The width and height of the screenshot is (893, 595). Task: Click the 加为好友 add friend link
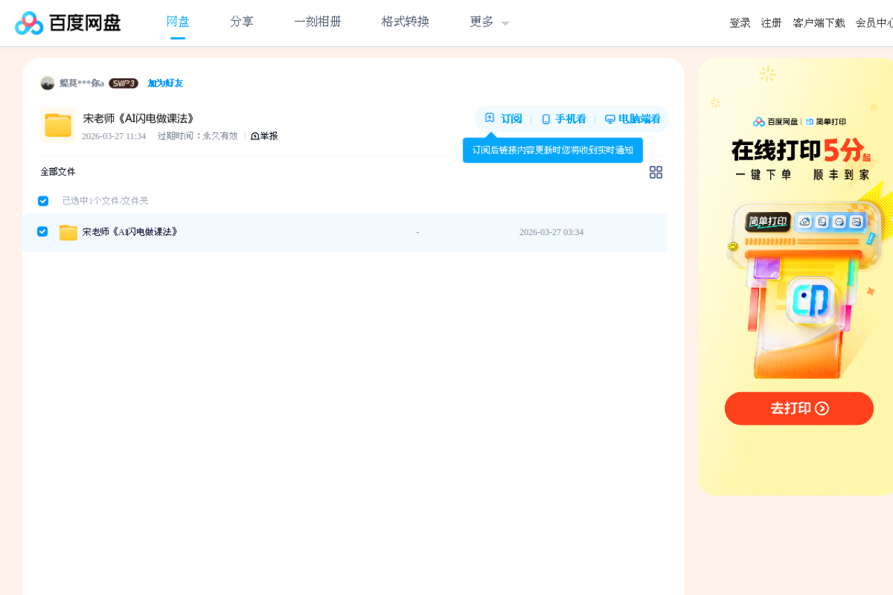pyautogui.click(x=164, y=83)
